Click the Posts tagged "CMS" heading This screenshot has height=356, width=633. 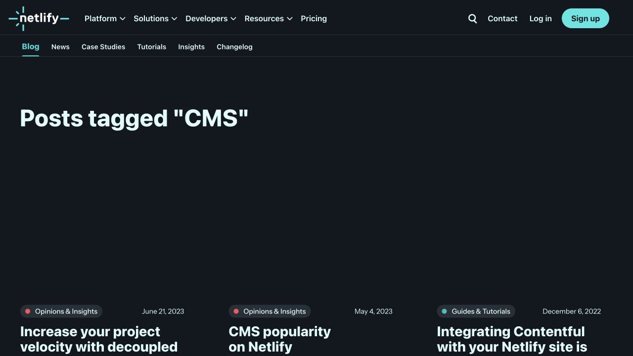point(134,118)
